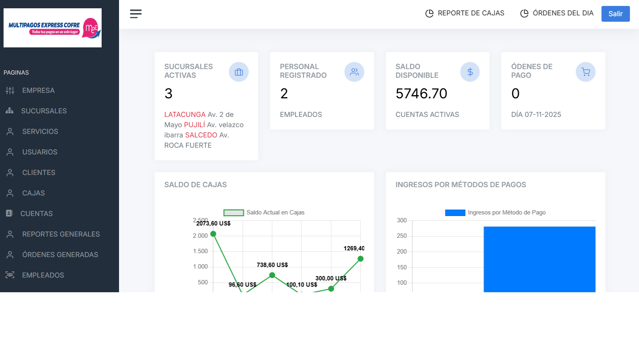This screenshot has height=357, width=639.
Task: Go to the Servicios page
Action: [x=40, y=132]
